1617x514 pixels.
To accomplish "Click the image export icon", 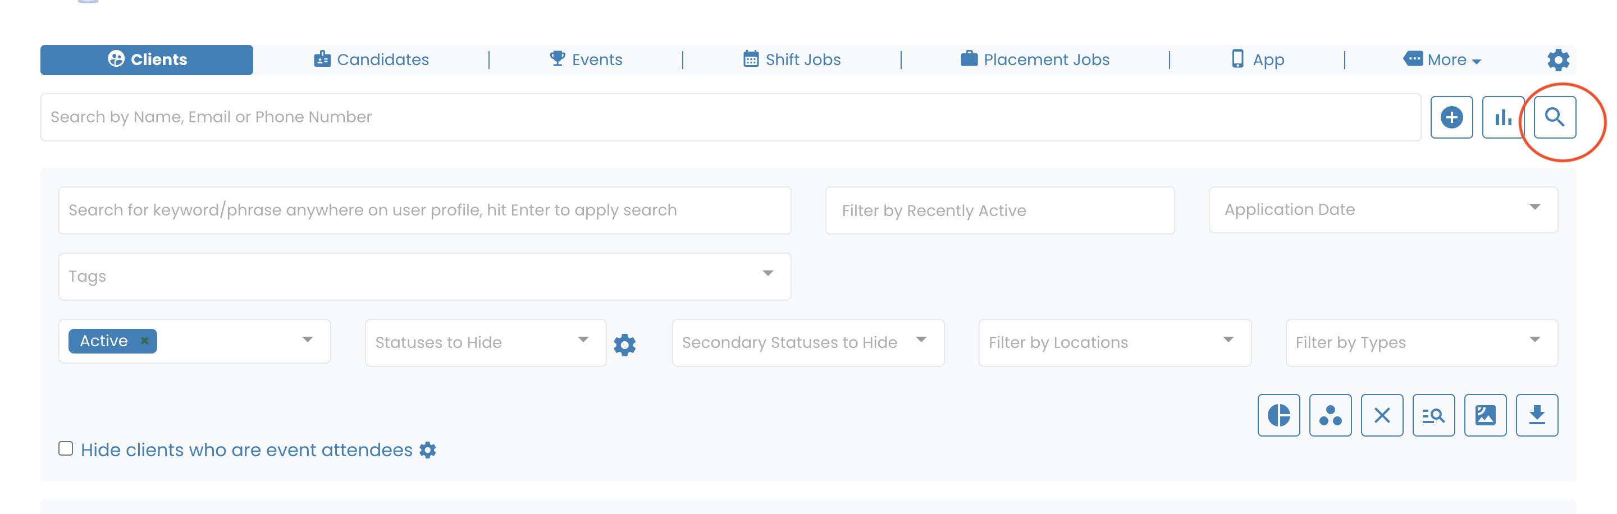I will tap(1485, 415).
